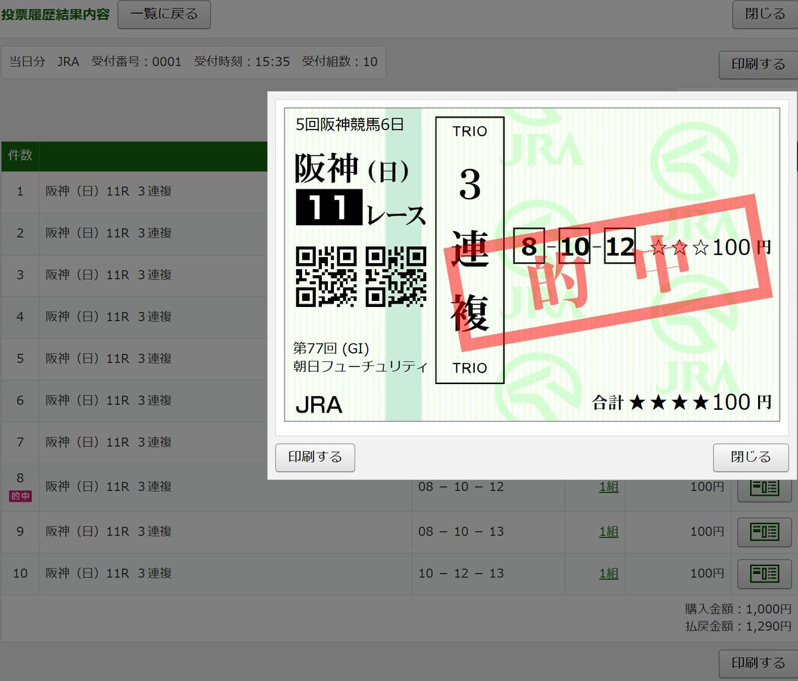Click the right QR code on ticket

[x=396, y=276]
